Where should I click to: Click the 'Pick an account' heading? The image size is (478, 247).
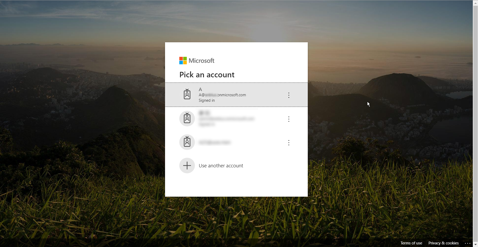point(207,75)
